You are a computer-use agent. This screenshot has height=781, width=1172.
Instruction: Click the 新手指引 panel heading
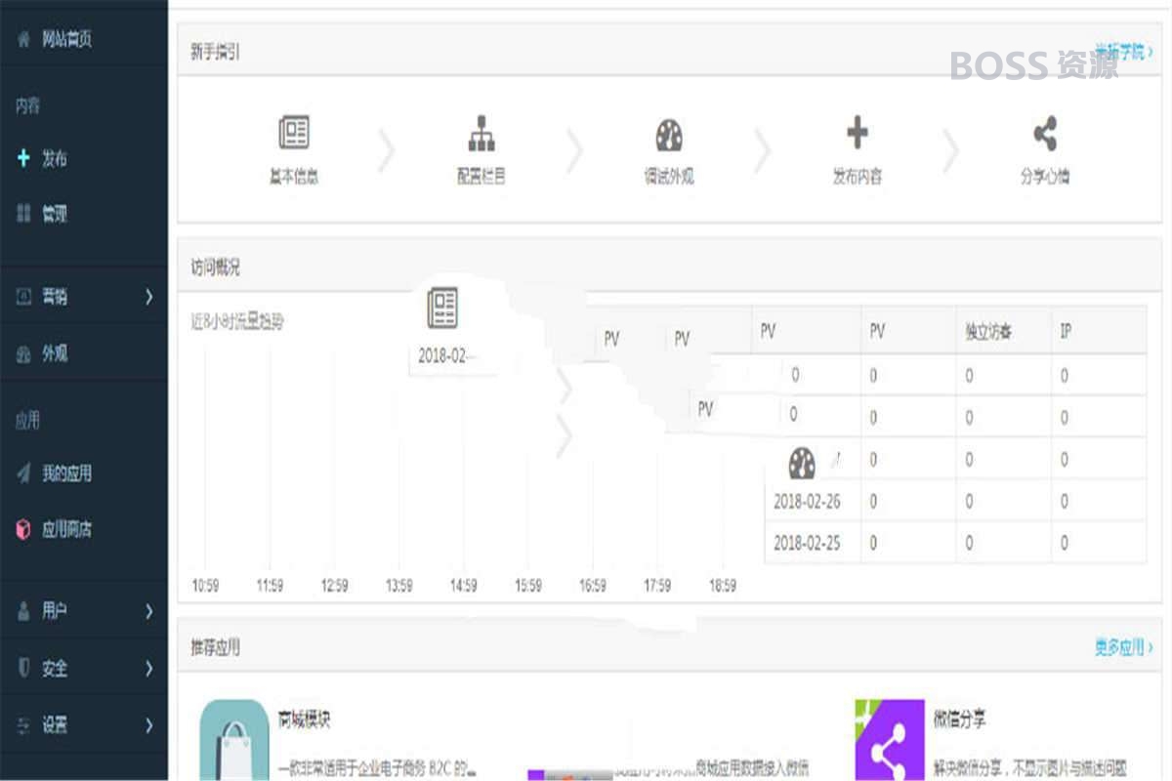[215, 53]
